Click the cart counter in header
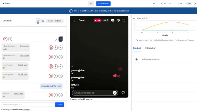The height and width of the screenshot is (111, 197). [x=180, y=3]
